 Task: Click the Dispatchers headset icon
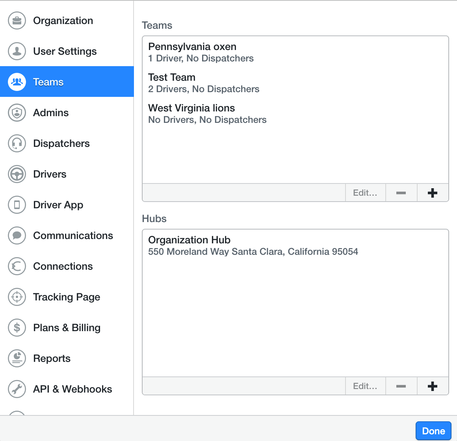click(x=17, y=143)
